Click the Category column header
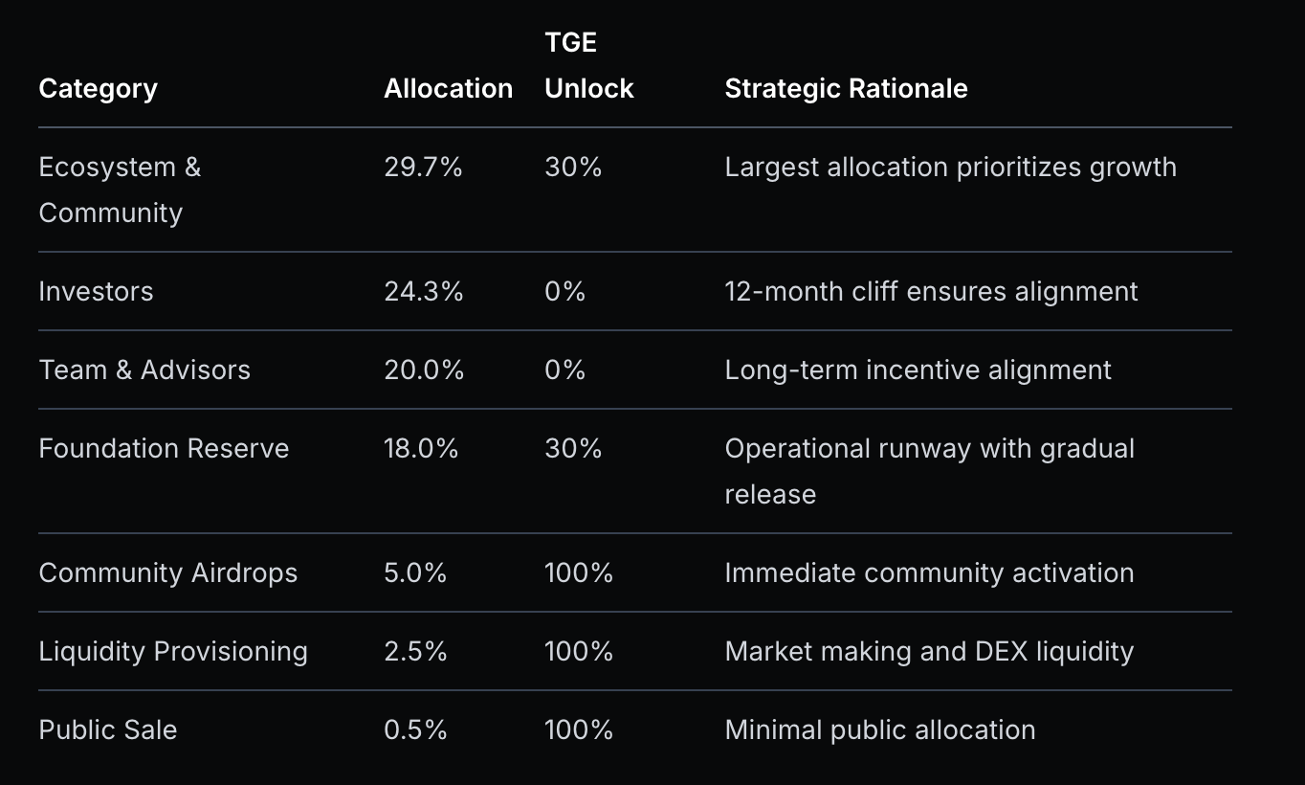Image resolution: width=1305 pixels, height=785 pixels. coord(98,88)
